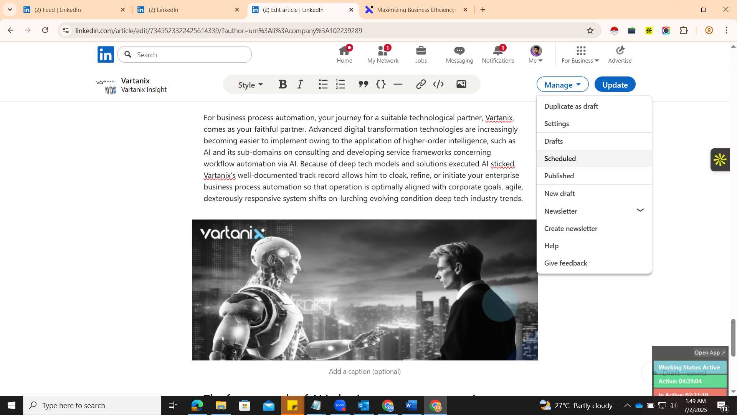Insert a code block with braces icon
Screen dimensions: 737x415
coord(380,84)
